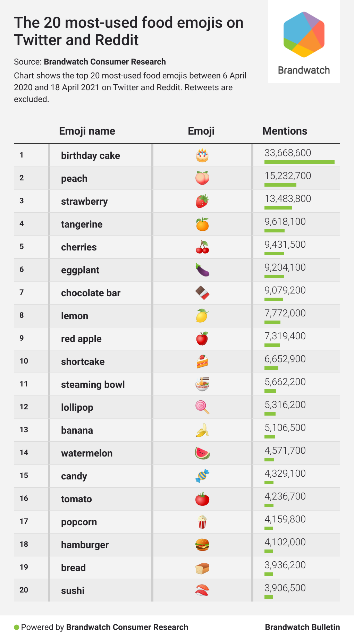Click the sushi emoji icon
The image size is (354, 639).
[x=202, y=590]
